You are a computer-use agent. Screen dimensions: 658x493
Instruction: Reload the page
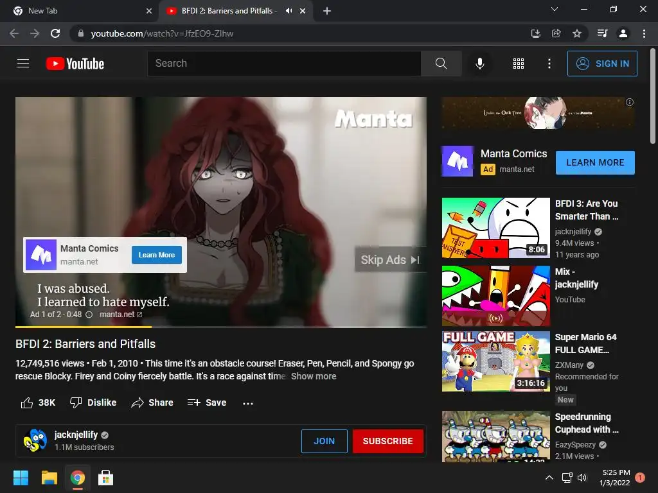[x=55, y=33]
